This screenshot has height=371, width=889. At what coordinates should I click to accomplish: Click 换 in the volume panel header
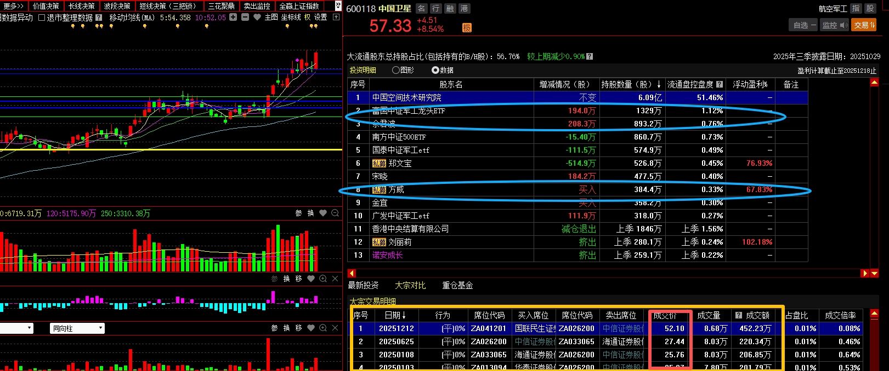[310, 213]
